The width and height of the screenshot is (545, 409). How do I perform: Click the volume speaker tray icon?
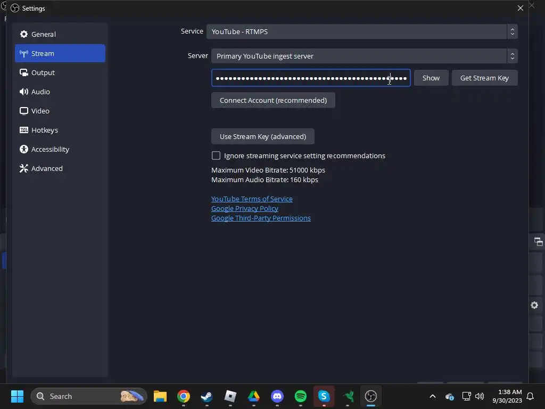pyautogui.click(x=480, y=396)
